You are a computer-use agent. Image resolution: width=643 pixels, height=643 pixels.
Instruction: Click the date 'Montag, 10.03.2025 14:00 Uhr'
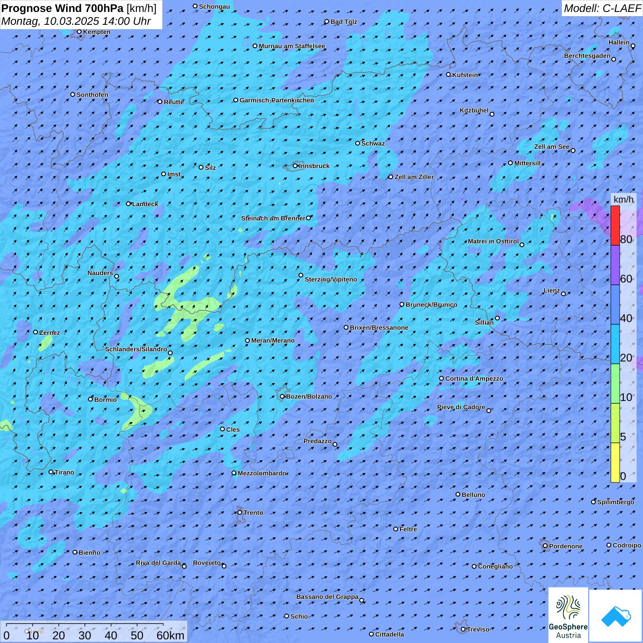[x=76, y=21]
